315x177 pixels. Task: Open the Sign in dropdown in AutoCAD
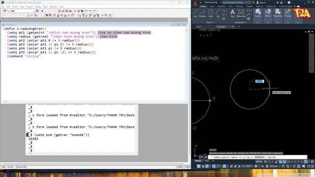[x=274, y=2]
